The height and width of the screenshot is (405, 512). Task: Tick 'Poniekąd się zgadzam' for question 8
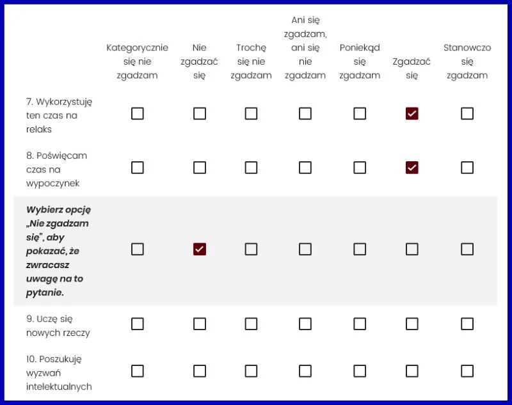click(360, 168)
